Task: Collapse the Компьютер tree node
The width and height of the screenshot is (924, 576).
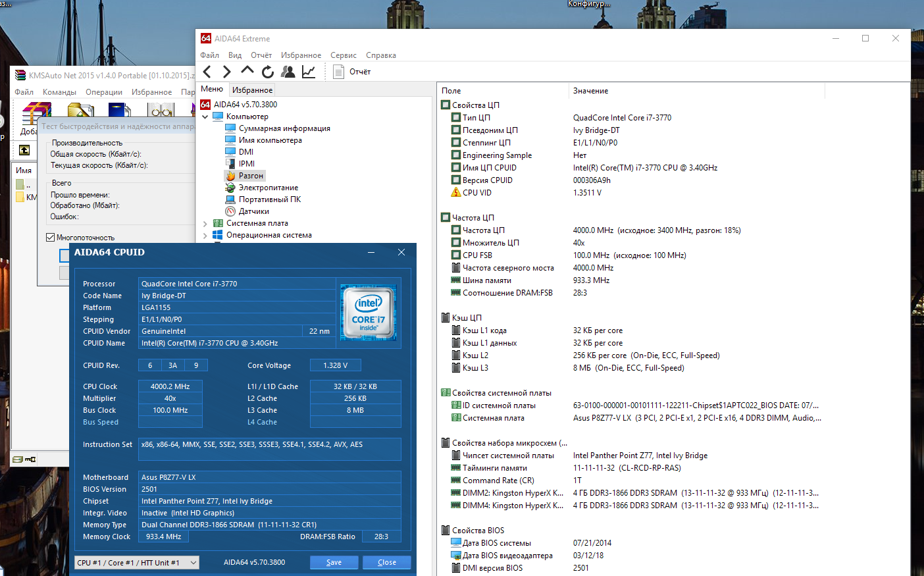Action: point(205,117)
